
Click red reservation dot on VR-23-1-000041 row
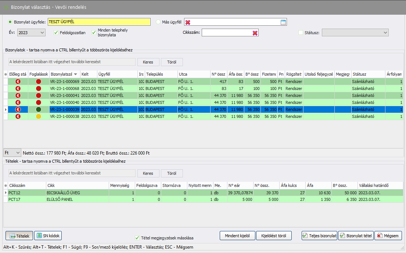[x=39, y=95]
